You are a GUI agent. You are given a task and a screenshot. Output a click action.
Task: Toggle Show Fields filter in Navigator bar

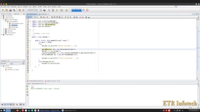coord(5,105)
